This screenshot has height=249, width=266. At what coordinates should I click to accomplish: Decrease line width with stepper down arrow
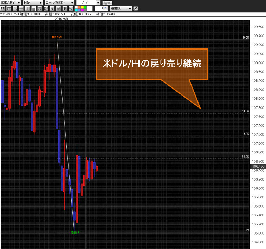coord(105,9)
